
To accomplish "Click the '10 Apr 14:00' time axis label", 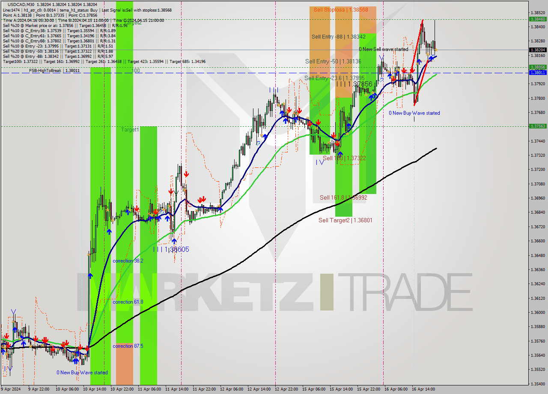I will [x=94, y=389].
